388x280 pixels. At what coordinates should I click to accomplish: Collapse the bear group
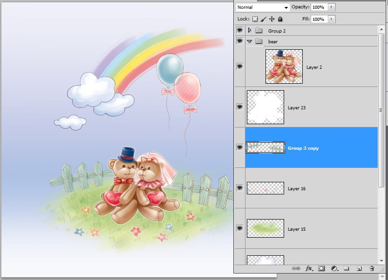point(250,41)
